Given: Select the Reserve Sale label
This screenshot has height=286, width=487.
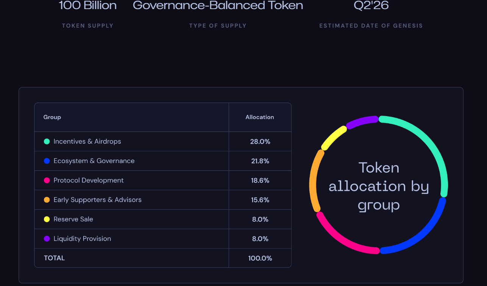Looking at the screenshot, I should (x=73, y=219).
